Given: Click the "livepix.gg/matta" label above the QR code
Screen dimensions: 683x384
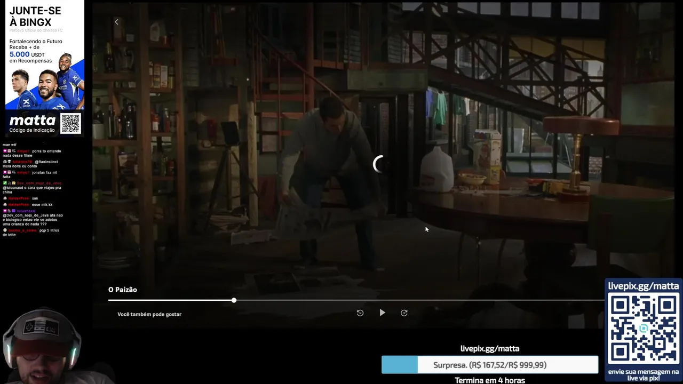Looking at the screenshot, I should pyautogui.click(x=644, y=286).
